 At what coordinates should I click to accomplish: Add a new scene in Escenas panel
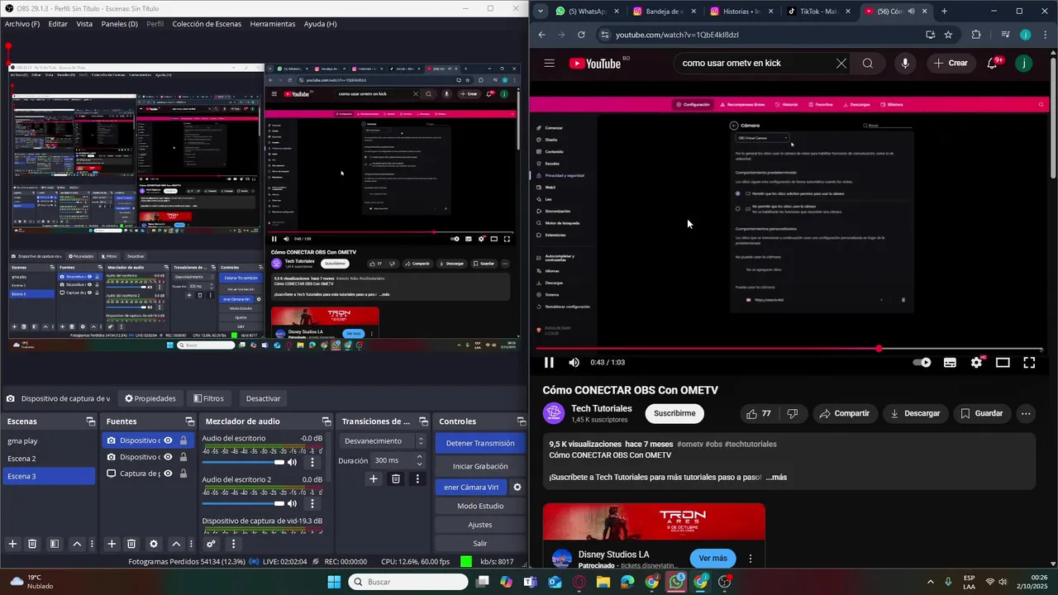tap(12, 544)
